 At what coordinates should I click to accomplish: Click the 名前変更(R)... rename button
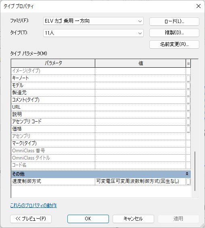click(174, 44)
